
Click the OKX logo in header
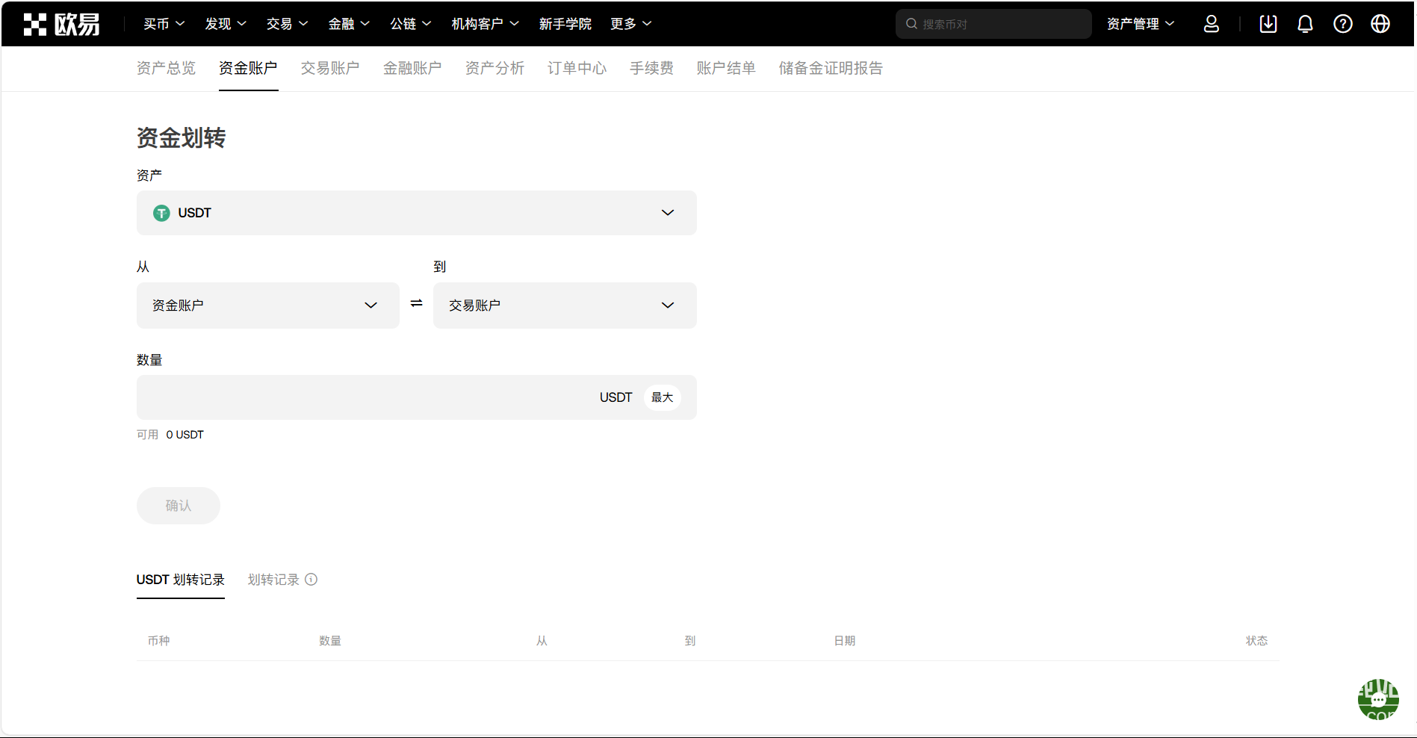point(61,24)
